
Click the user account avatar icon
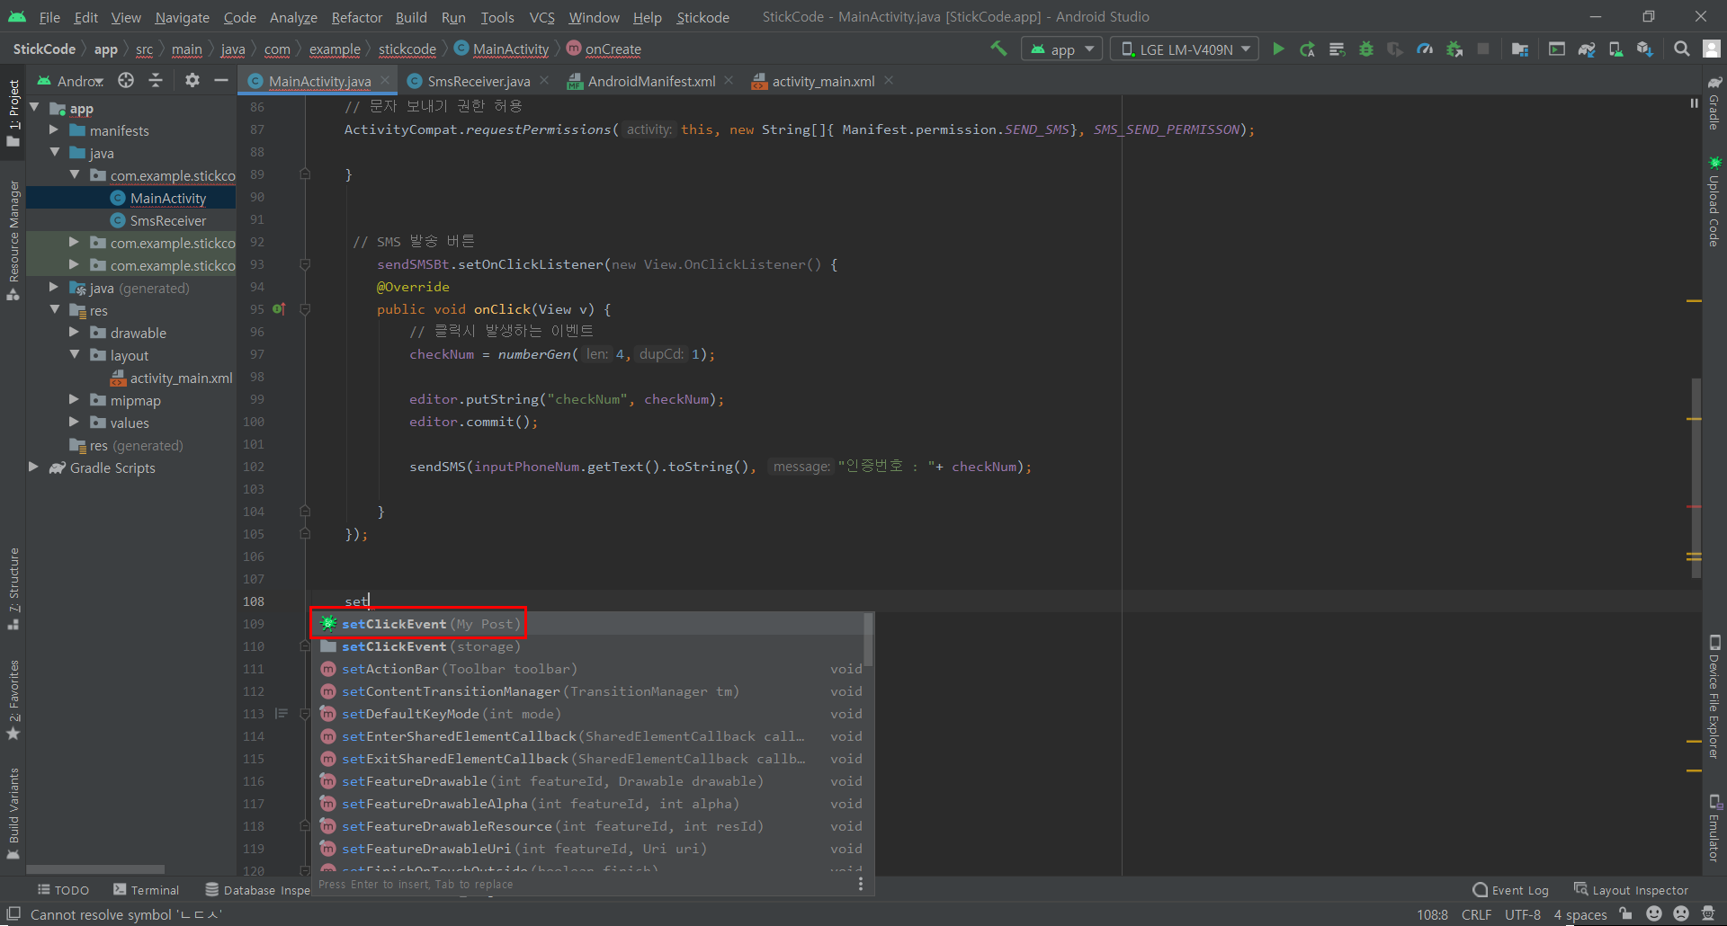tap(1712, 49)
